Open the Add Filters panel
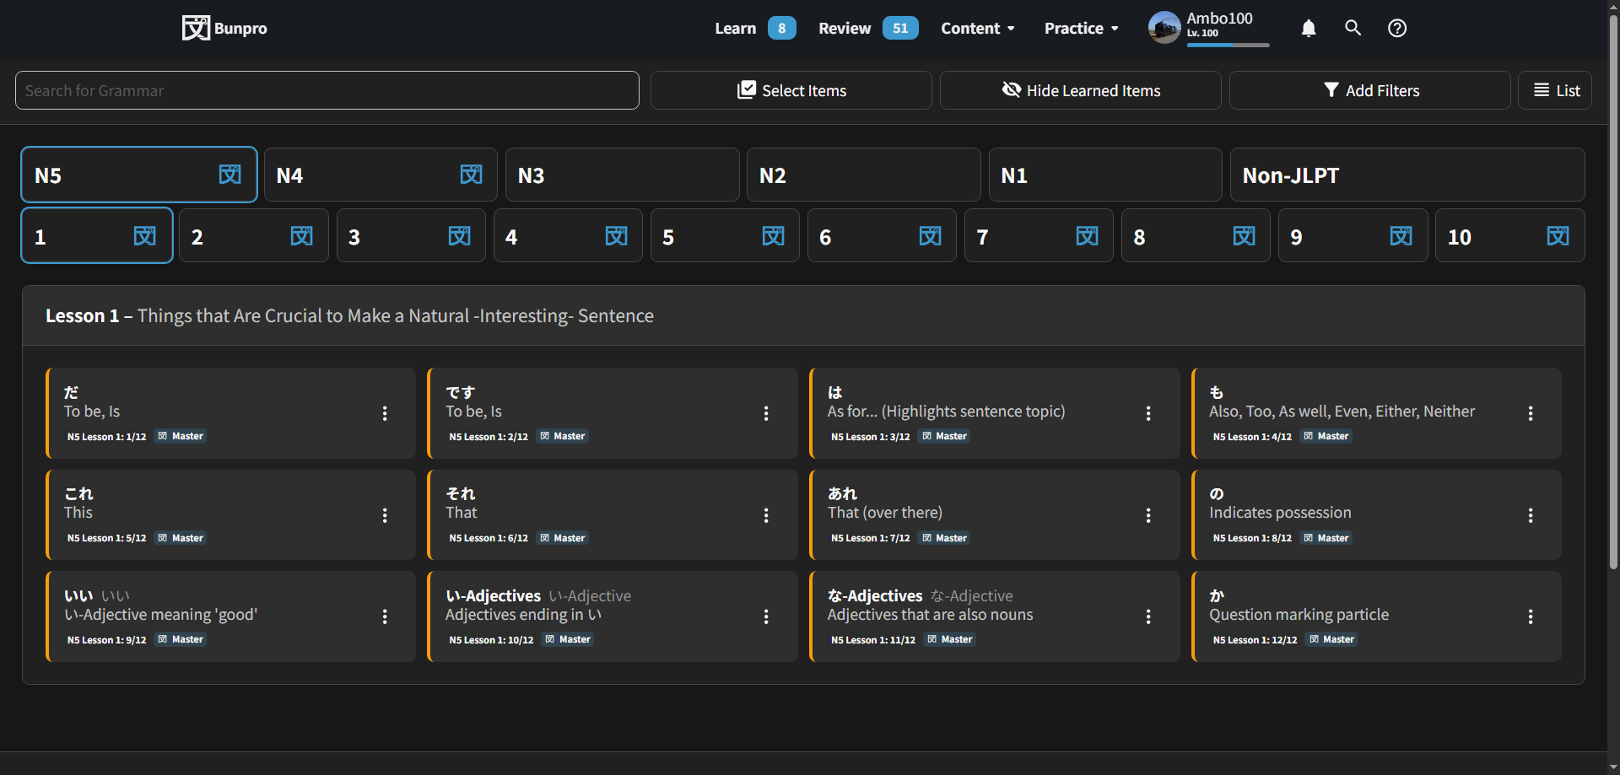 (1369, 90)
